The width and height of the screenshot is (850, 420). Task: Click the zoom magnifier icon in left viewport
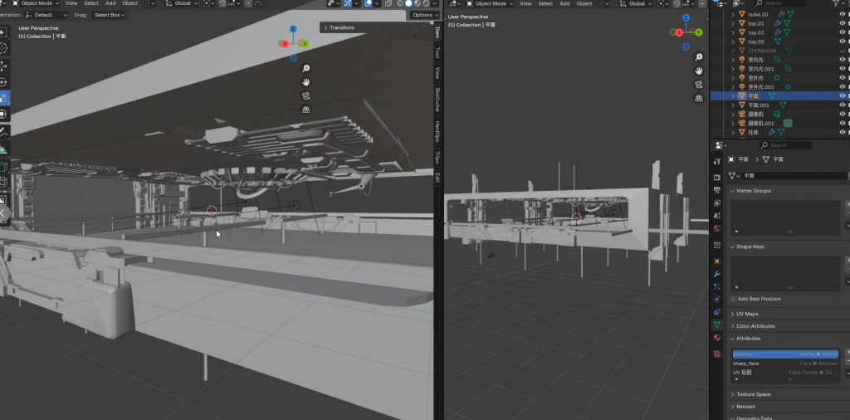[x=306, y=68]
